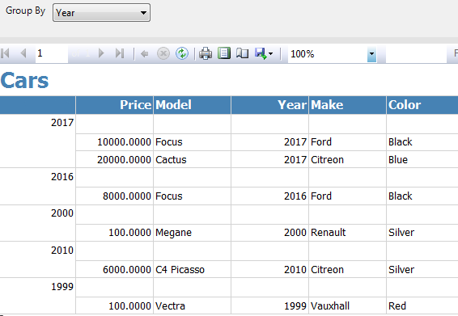Select the Color column header
This screenshot has height=316, width=458.
click(x=422, y=105)
